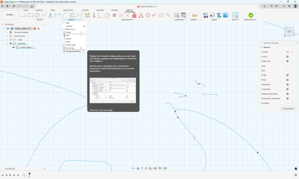Hide the snake_sheet_2 sketch visibility eye

coord(13,47)
